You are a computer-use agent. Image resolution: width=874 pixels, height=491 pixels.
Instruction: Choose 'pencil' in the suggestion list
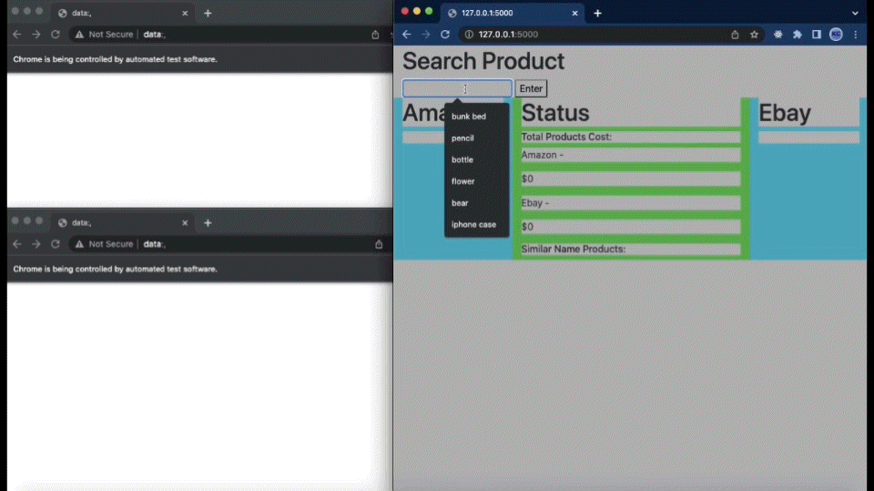click(x=462, y=138)
